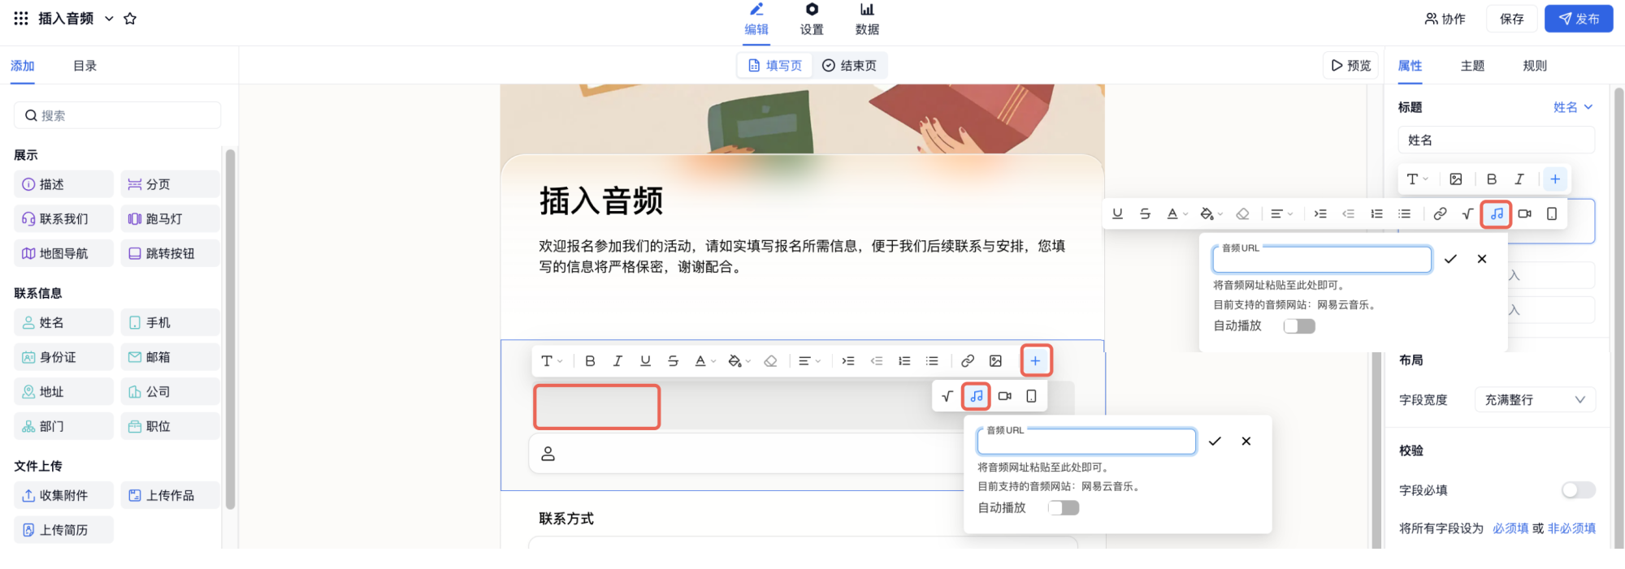The image size is (1625, 569).
Task: Click the plus button in center editor toolbar
Action: click(x=1035, y=361)
